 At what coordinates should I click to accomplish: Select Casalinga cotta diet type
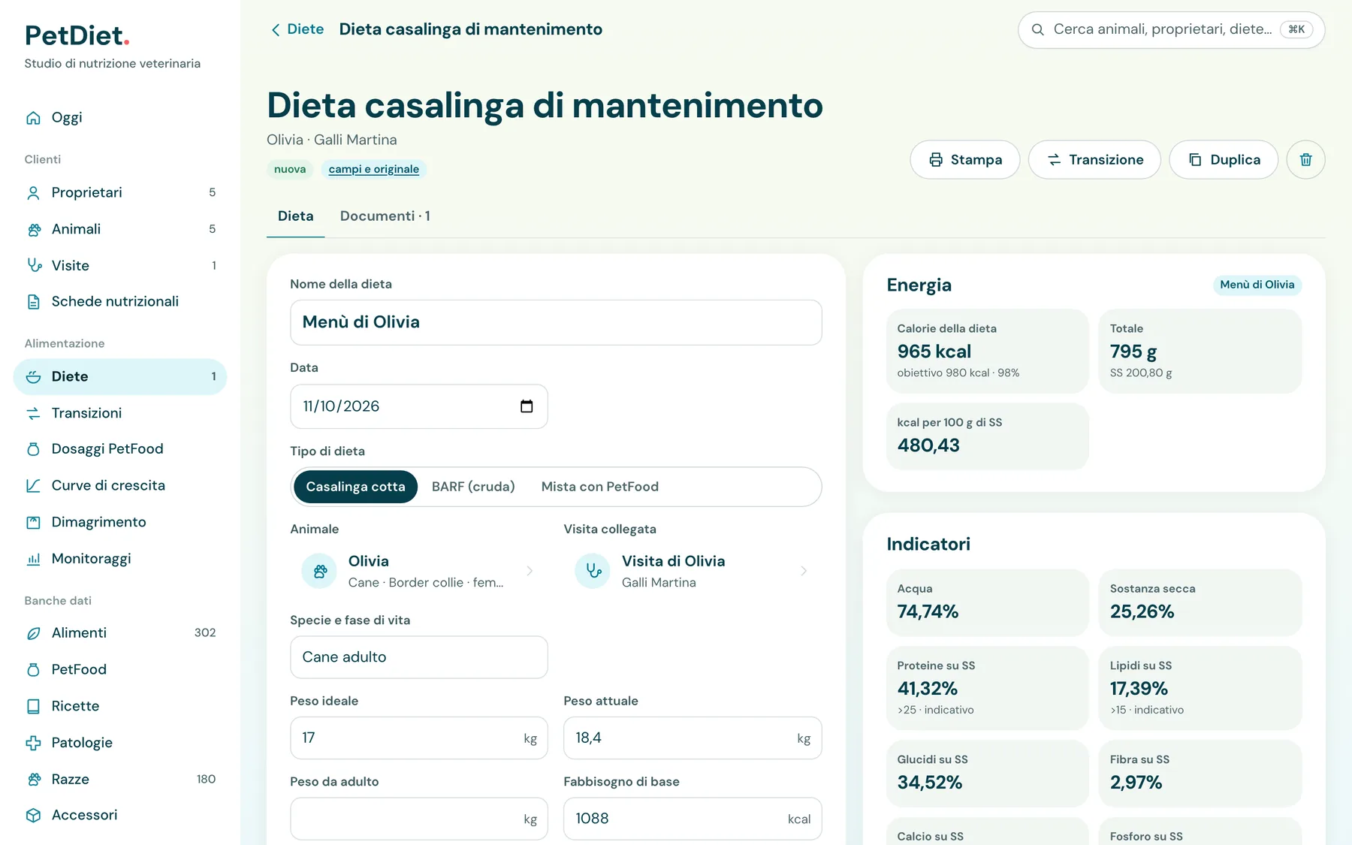[355, 487]
